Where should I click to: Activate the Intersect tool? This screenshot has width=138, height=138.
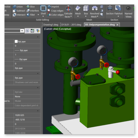[x=19, y=15]
